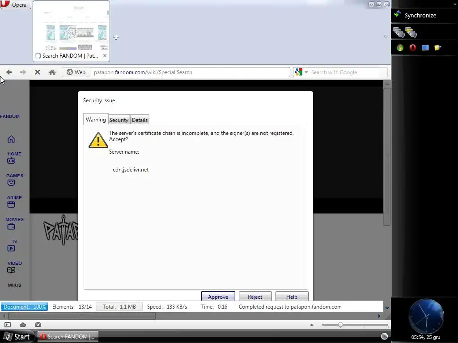458x343 pixels.
Task: Click the Total 1,1 MB status entry
Action: coord(119,306)
